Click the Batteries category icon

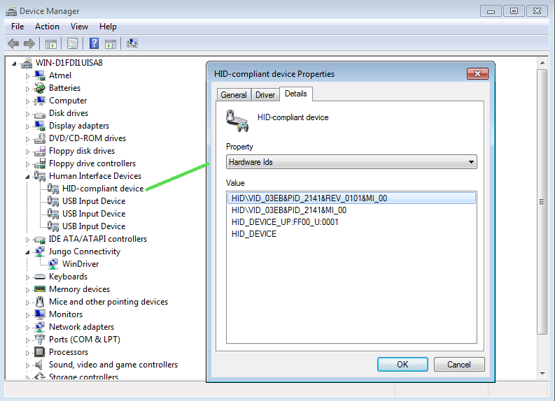coord(40,88)
